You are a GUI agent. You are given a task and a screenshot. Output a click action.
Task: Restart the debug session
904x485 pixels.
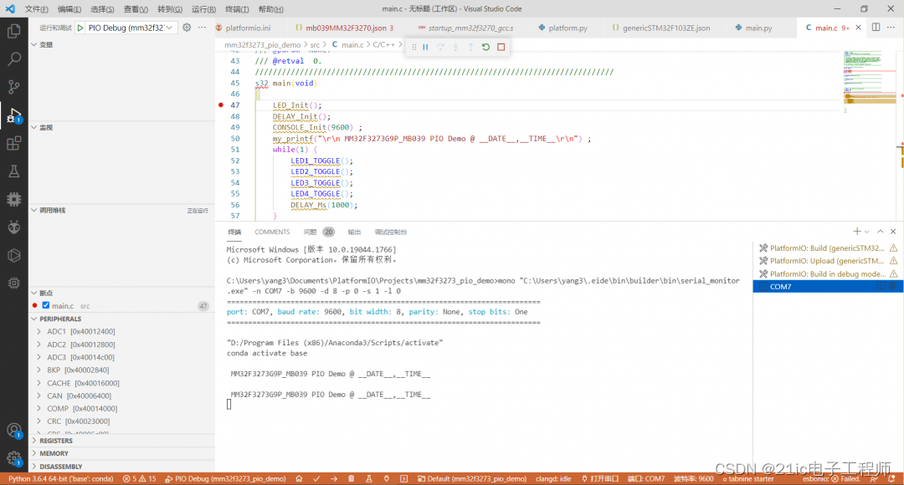486,47
